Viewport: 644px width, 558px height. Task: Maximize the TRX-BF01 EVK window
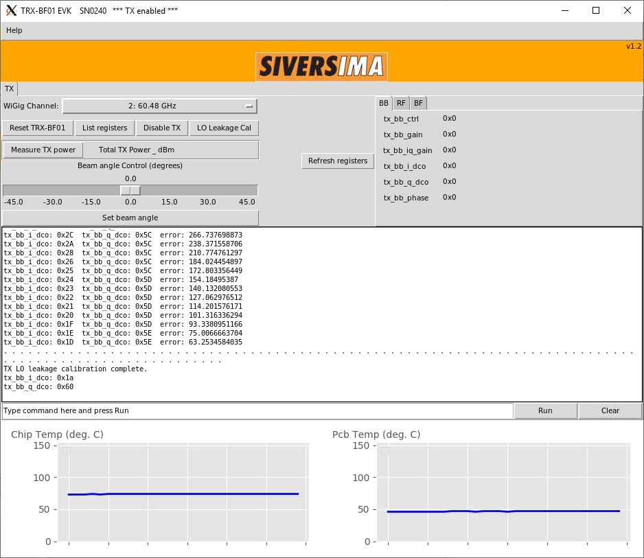pos(596,10)
